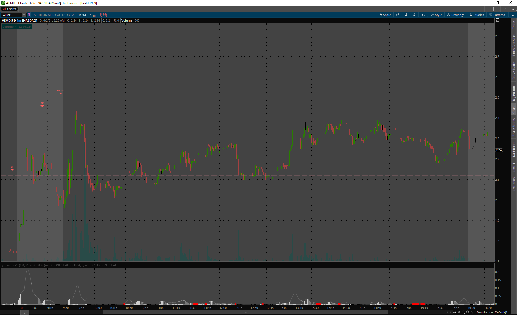Screen dimensions: 517x315
Task: Click the expand-time-axis arrows icon
Action: pyautogui.click(x=455, y=312)
